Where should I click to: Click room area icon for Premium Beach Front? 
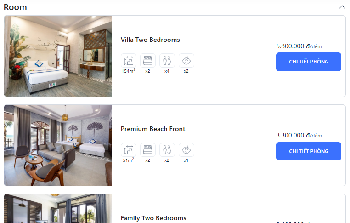coord(129,150)
